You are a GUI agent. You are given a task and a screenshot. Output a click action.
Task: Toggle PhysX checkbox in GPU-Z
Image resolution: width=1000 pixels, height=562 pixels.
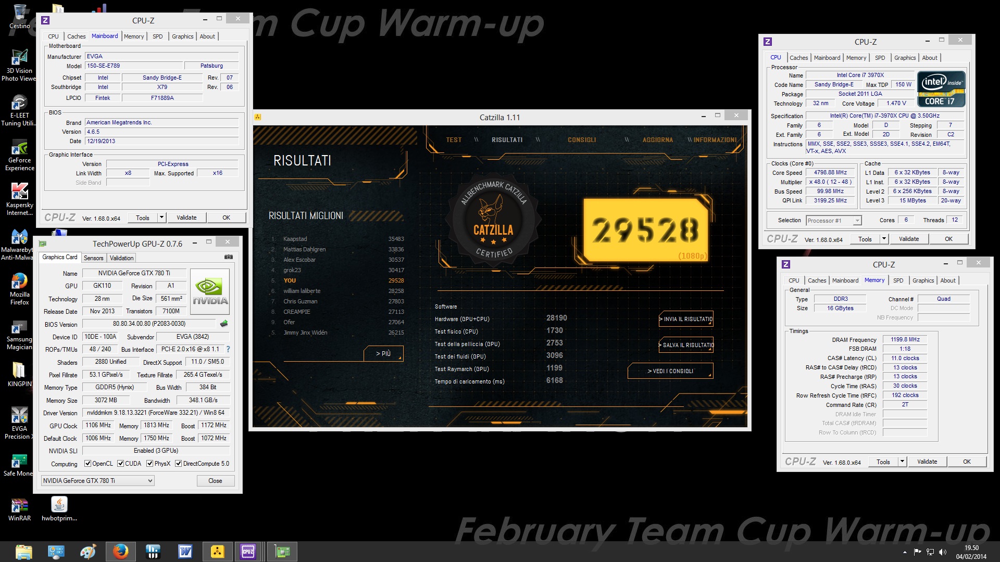[x=149, y=464]
